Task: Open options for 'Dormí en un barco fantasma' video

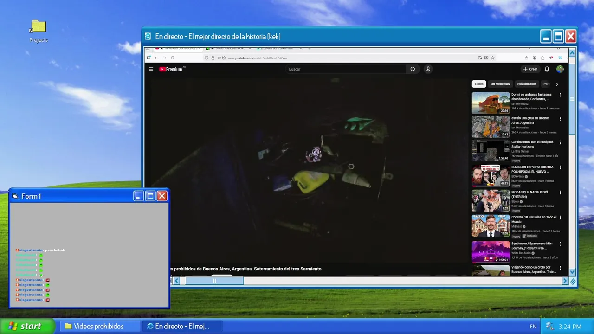Action: point(560,95)
